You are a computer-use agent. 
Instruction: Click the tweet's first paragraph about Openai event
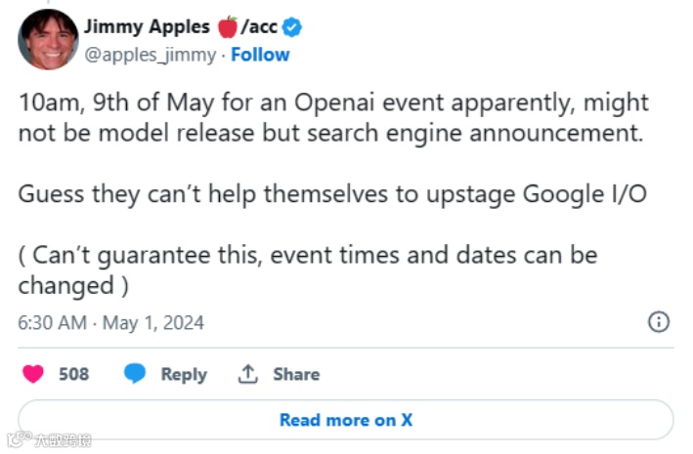332,117
